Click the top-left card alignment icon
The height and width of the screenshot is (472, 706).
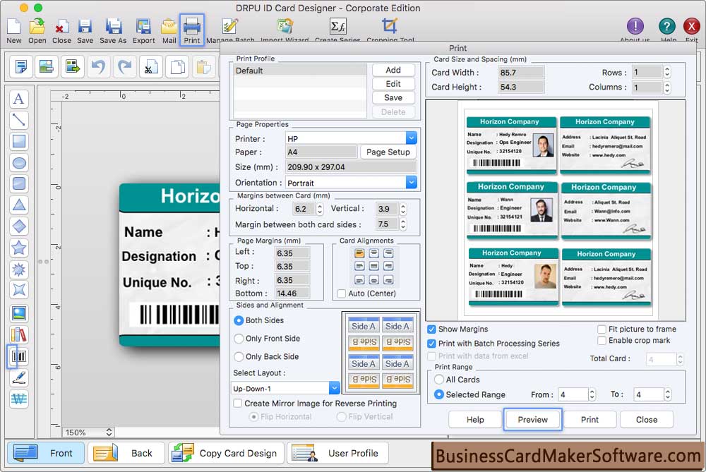[359, 253]
